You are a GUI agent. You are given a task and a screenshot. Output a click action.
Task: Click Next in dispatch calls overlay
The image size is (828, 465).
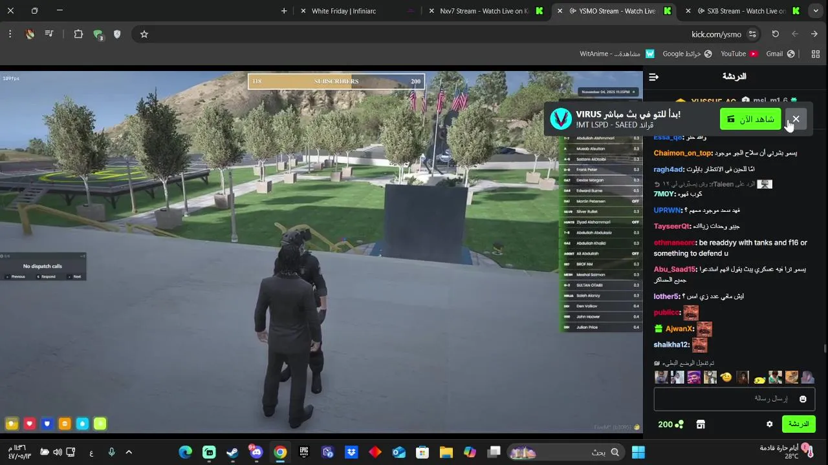click(76, 276)
